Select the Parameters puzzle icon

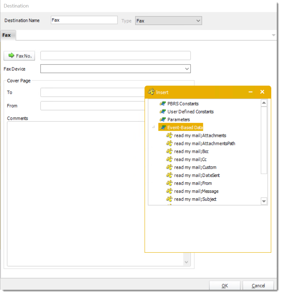point(162,119)
